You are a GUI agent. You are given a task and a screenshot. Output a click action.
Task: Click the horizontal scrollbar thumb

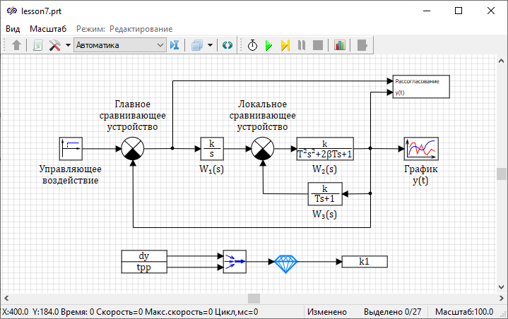[x=254, y=299]
